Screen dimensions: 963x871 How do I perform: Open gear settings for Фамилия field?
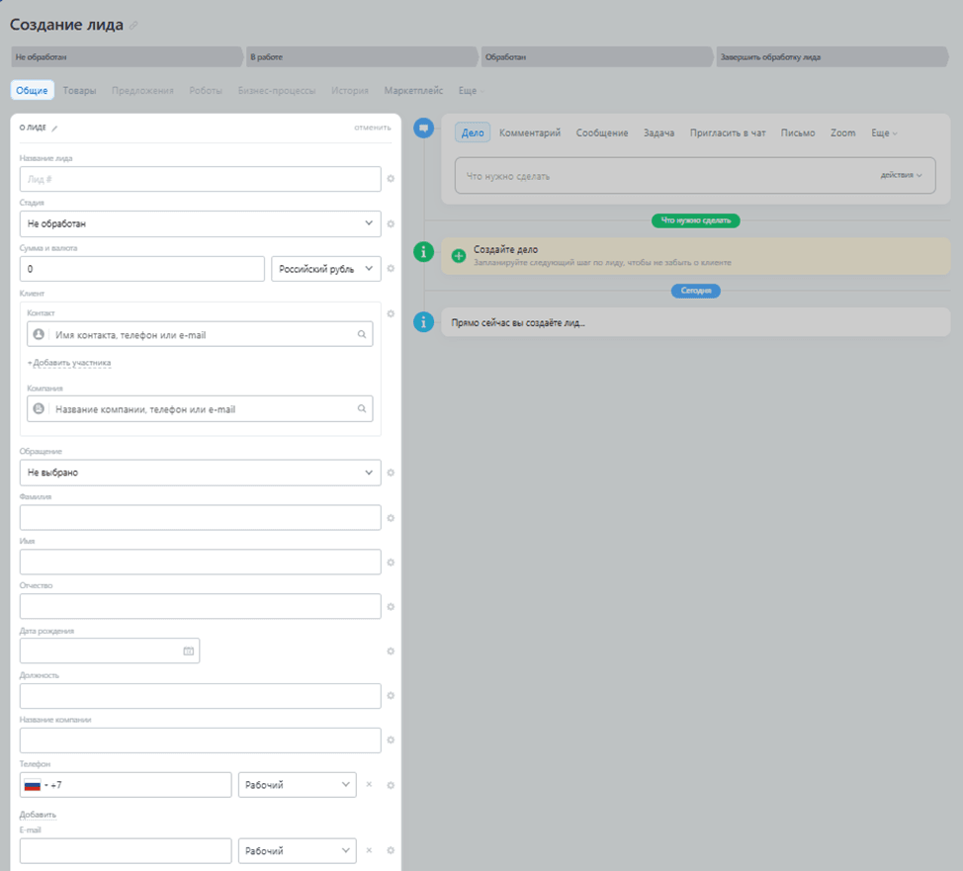[391, 518]
